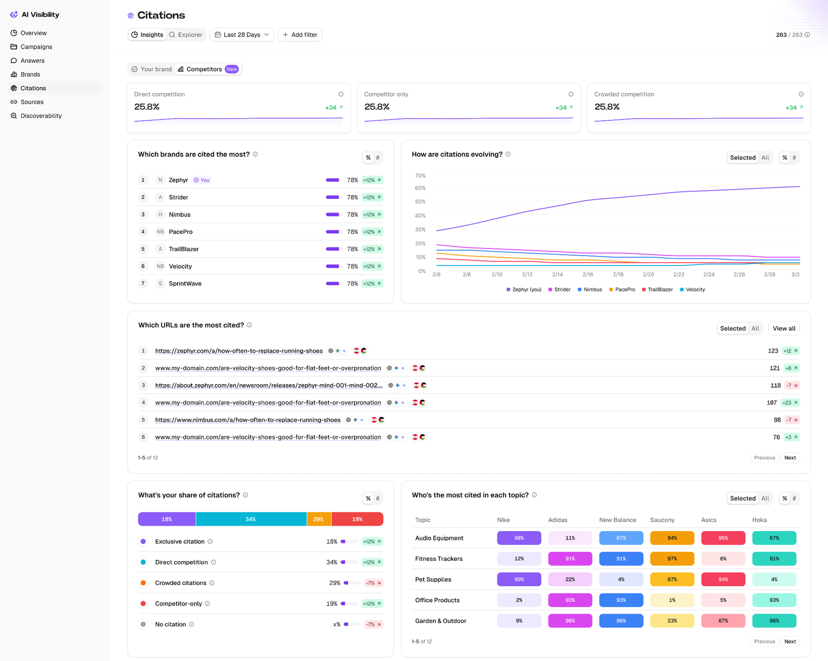Click the Add filter button
Image resolution: width=828 pixels, height=661 pixels.
point(300,35)
